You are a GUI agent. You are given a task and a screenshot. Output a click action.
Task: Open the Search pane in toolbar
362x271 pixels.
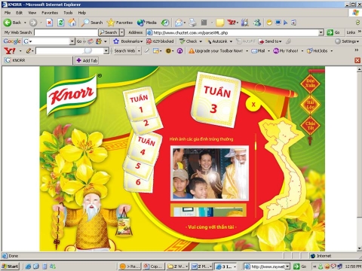point(92,23)
